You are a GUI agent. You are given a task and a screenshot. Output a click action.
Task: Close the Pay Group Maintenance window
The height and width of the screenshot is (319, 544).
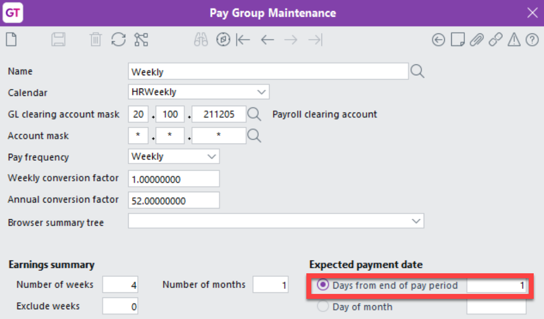point(532,13)
